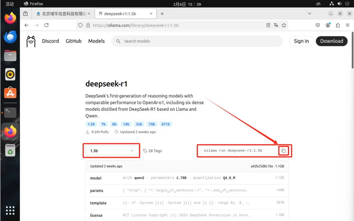
Task: Select the 14b size tag
Action: tap(126, 124)
